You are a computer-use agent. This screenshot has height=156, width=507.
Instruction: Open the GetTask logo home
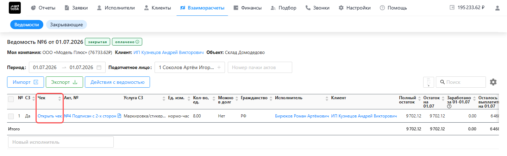point(14,8)
